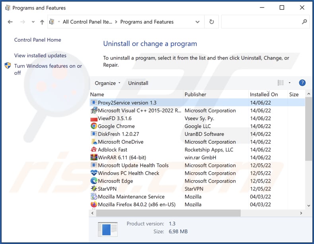This screenshot has height=244, width=314.
Task: Click the Microsoft OneDrive icon
Action: [94, 142]
